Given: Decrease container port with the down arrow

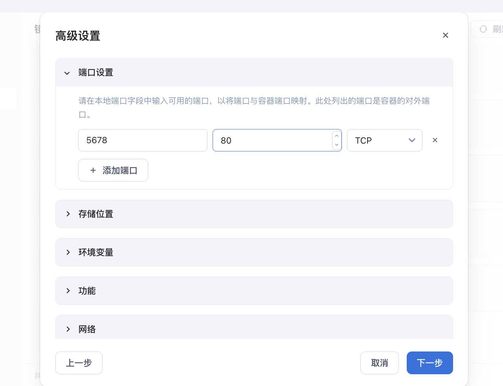Looking at the screenshot, I should pos(337,145).
